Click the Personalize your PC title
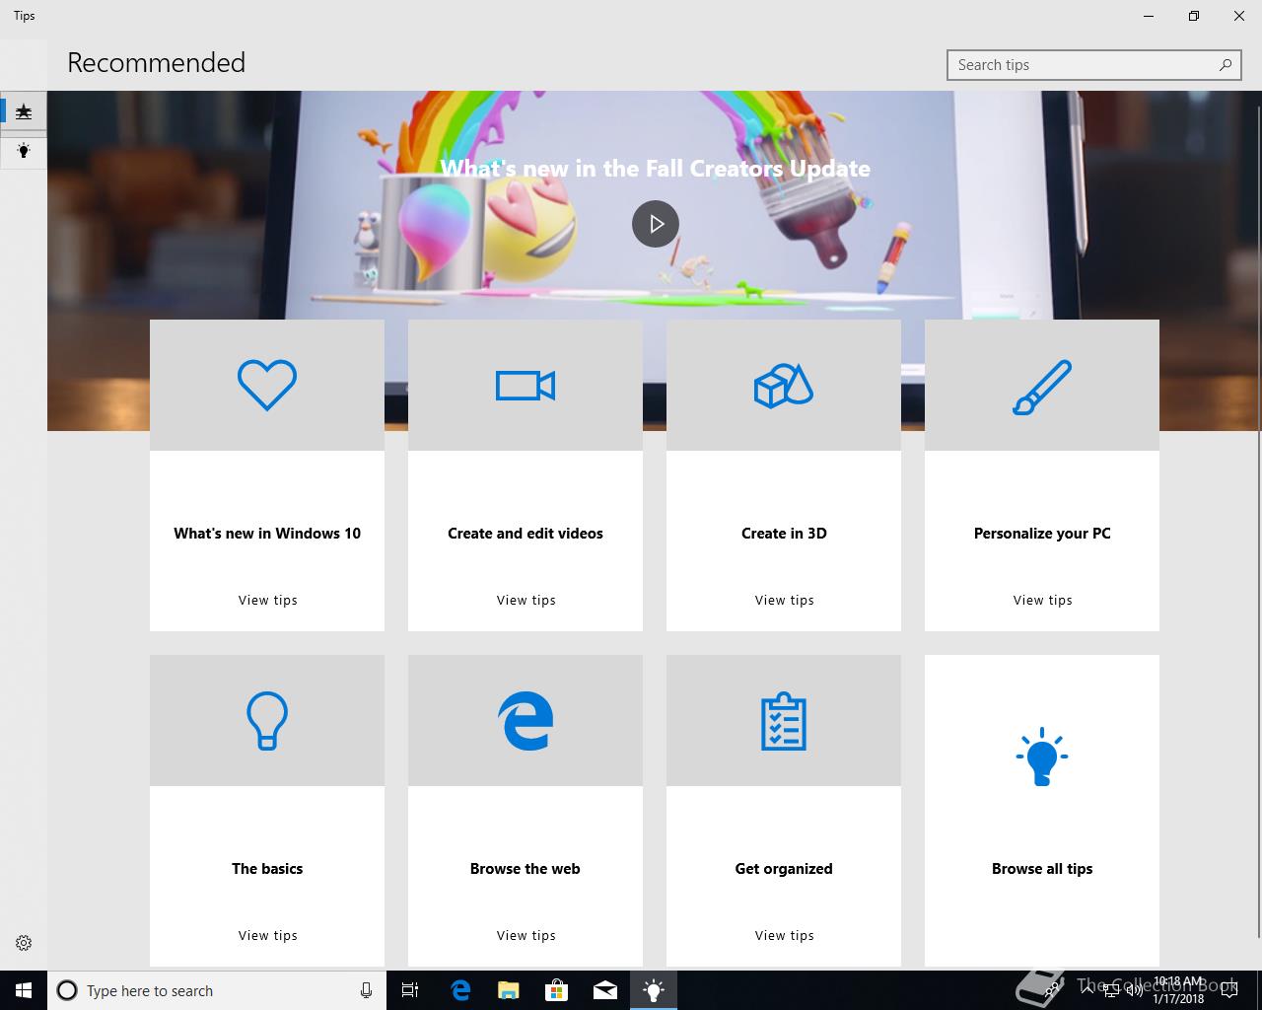This screenshot has width=1262, height=1010. coord(1042,534)
